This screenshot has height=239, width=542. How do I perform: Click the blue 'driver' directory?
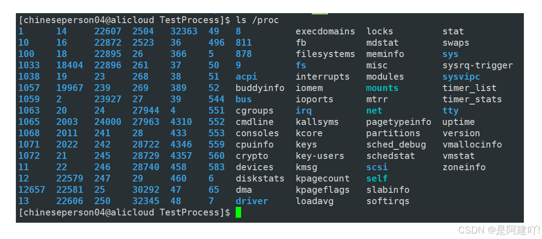tap(252, 201)
